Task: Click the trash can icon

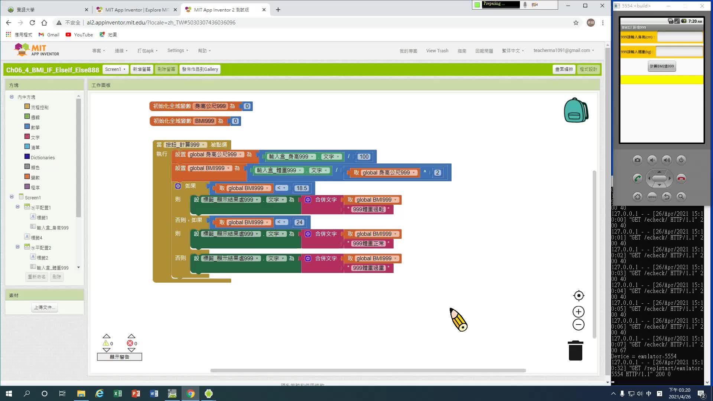Action: (x=575, y=351)
